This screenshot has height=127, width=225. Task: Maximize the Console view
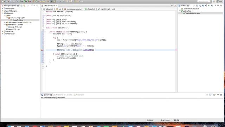pos(221,95)
